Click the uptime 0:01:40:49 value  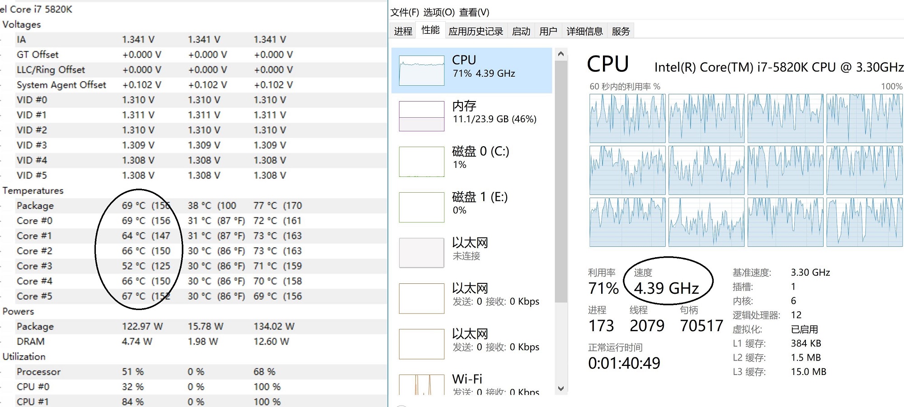point(624,363)
